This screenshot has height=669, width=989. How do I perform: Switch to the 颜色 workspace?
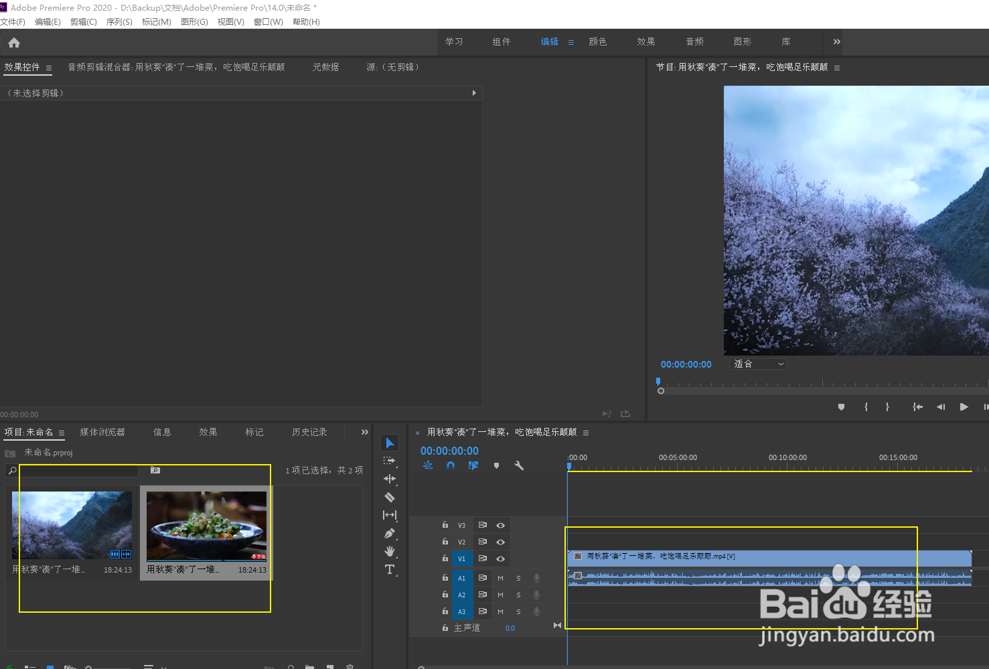(x=598, y=42)
